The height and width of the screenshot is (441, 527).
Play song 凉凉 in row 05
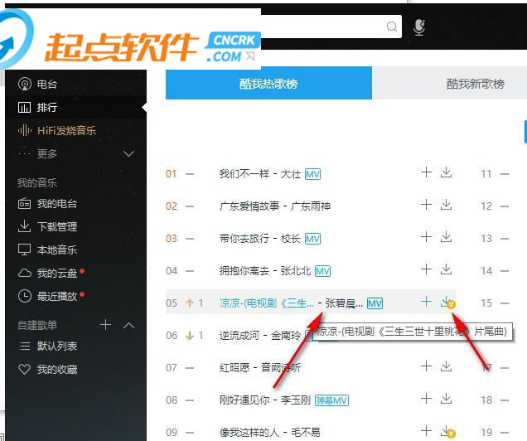click(x=267, y=303)
